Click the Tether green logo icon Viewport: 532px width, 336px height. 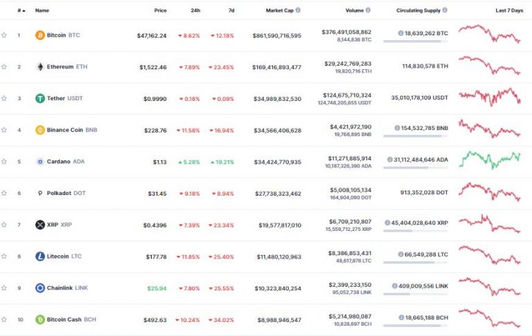click(x=40, y=98)
